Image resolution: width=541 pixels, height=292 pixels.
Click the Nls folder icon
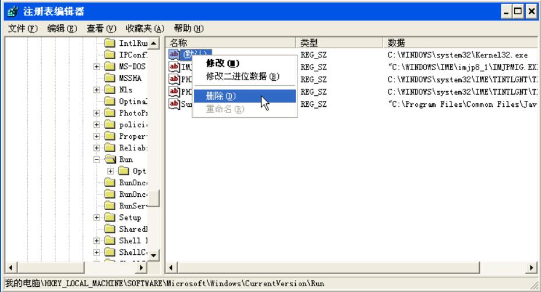(109, 89)
